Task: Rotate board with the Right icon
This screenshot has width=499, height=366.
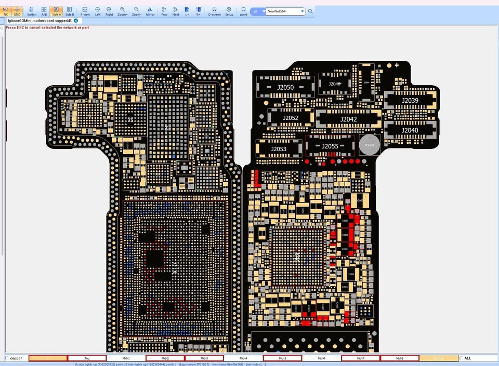Action: click(109, 11)
